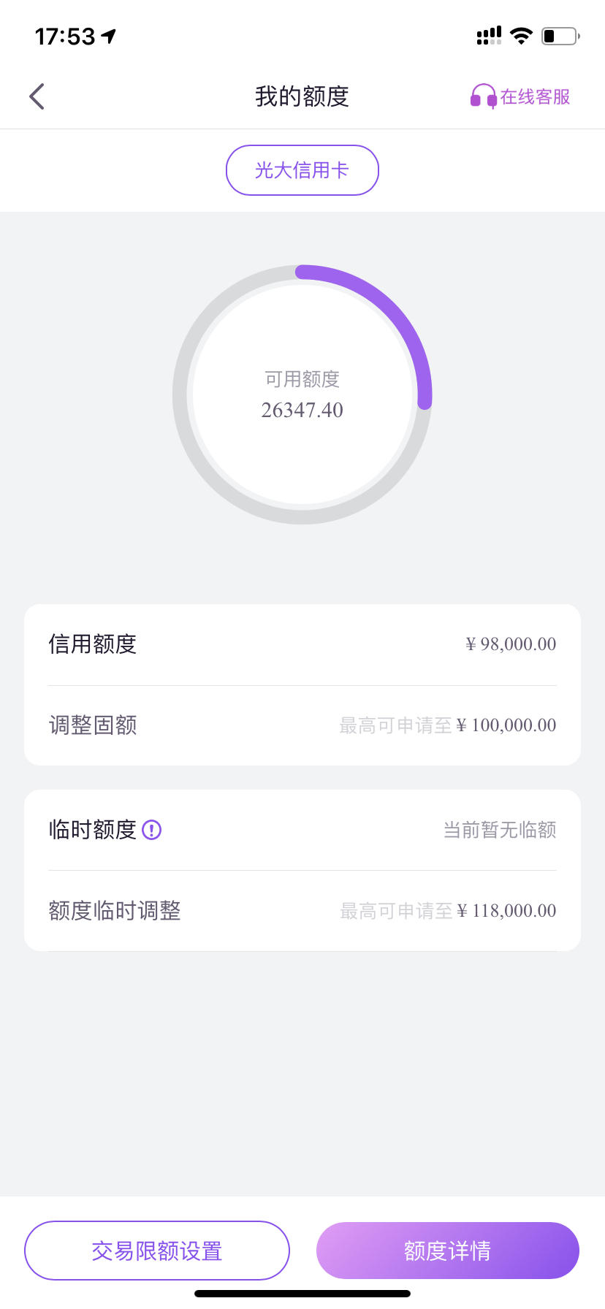Open 交易限额设置 button
The height and width of the screenshot is (1309, 605).
coord(157,1251)
